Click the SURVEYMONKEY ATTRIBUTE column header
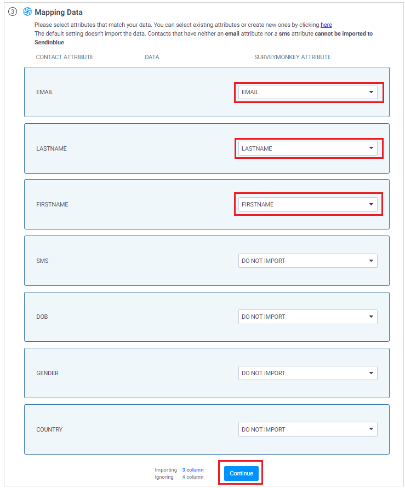The image size is (405, 488). pyautogui.click(x=292, y=57)
